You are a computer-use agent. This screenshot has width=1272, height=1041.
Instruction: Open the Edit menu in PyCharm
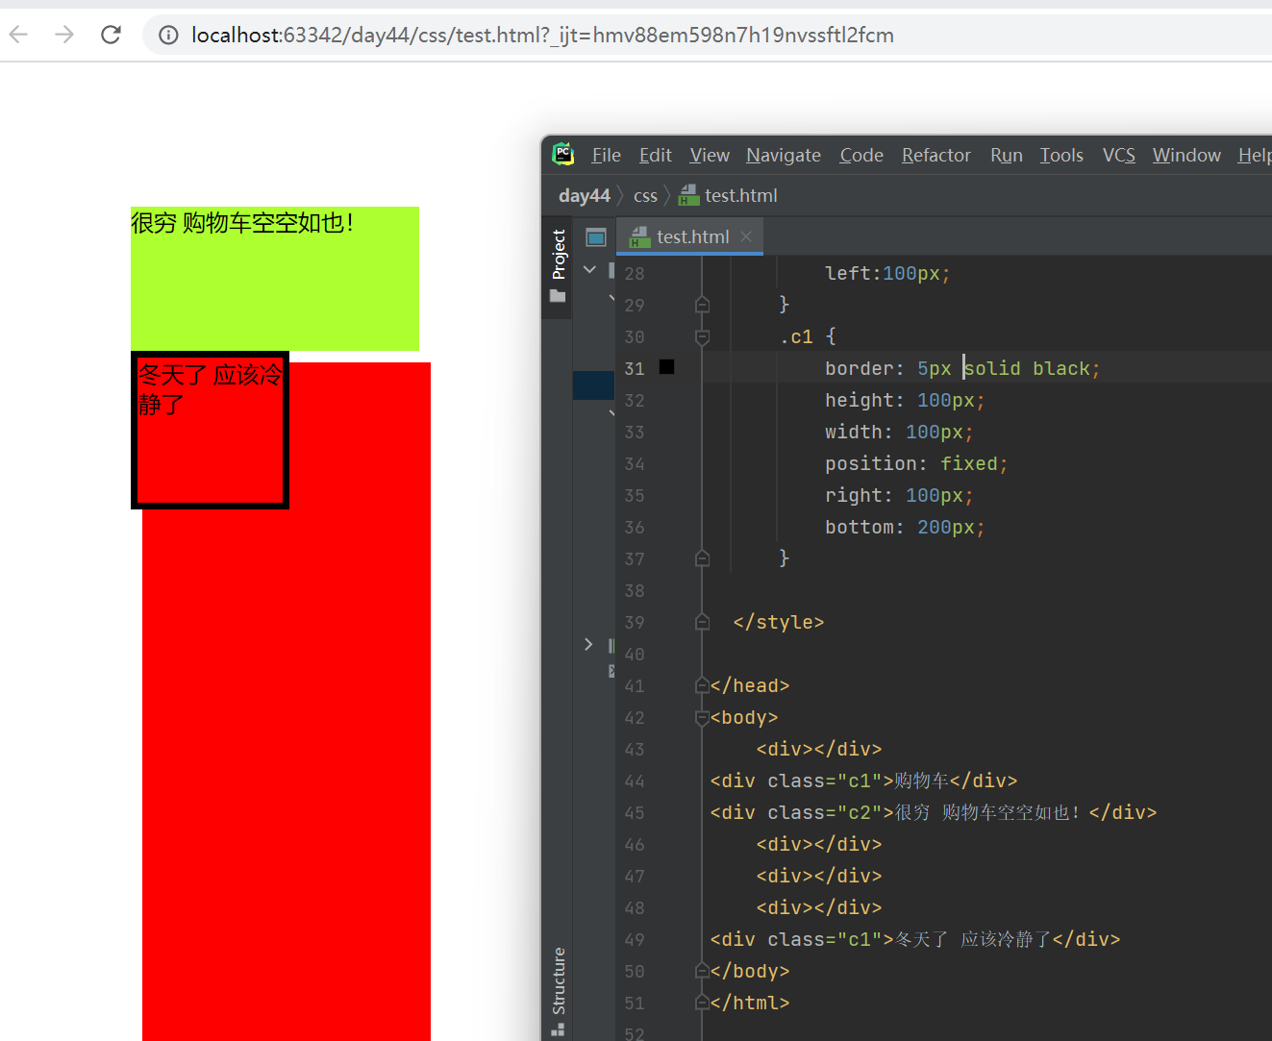point(656,155)
